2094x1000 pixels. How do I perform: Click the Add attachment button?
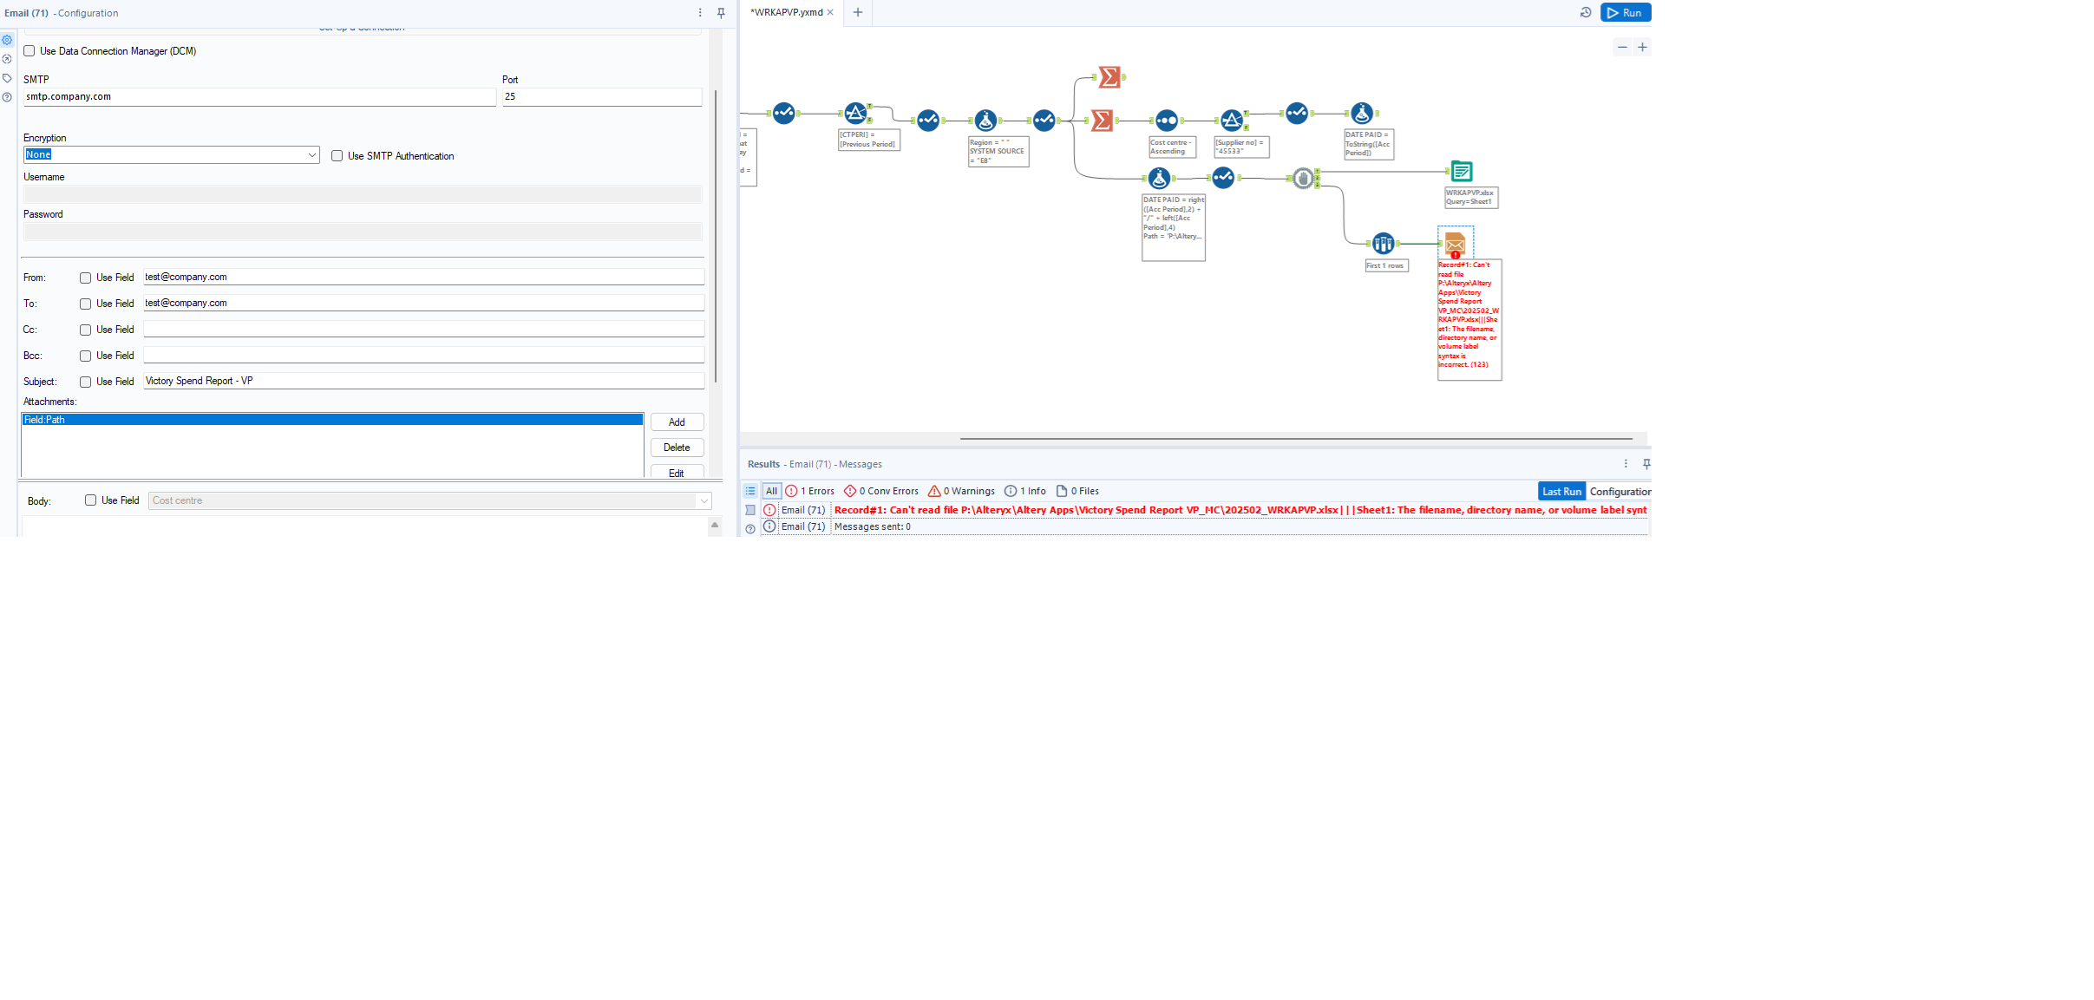(677, 422)
